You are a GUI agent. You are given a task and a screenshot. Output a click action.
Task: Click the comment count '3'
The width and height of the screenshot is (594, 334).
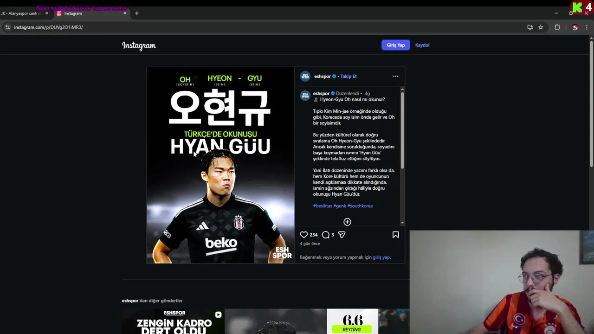click(x=332, y=235)
